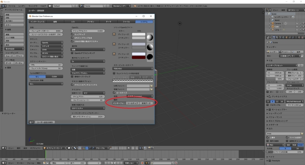
Task: Open the texture checker tab in properties
Action: pyautogui.click(x=303, y=37)
